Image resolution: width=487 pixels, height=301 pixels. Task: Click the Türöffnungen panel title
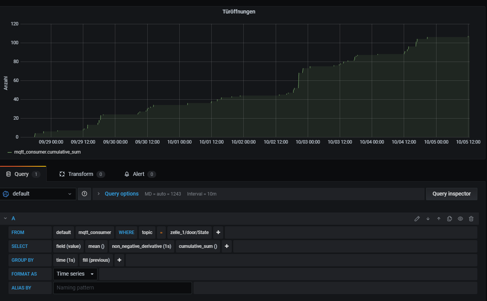[239, 12]
